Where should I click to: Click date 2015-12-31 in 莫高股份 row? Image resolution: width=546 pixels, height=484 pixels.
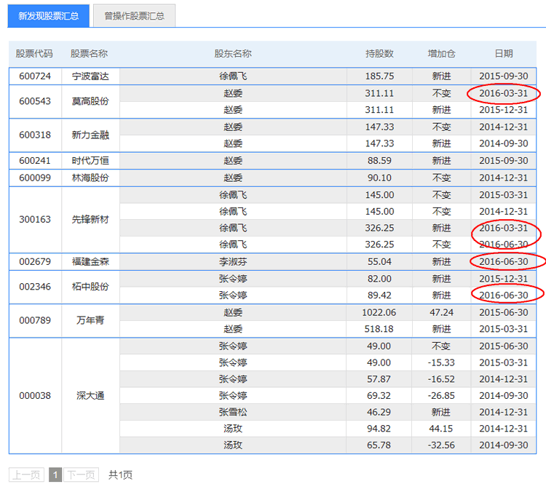point(504,110)
